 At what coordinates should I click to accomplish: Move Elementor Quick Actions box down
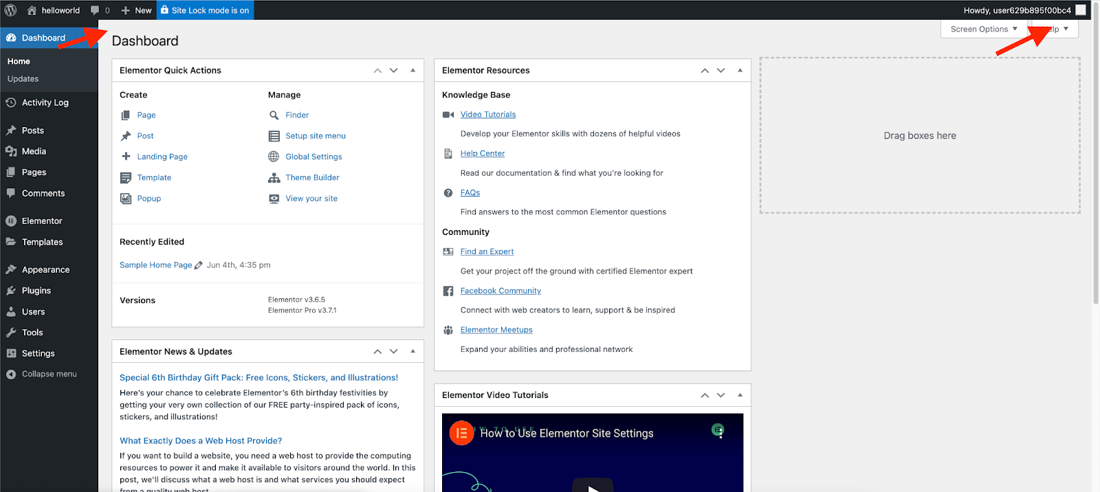394,70
